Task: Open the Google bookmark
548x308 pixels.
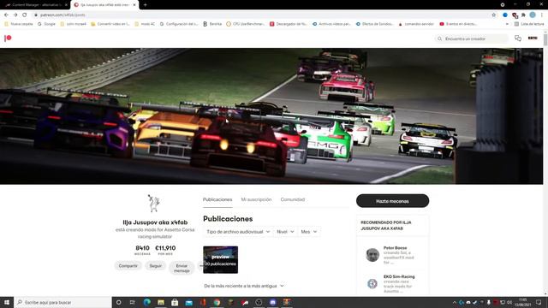Action: click(46, 24)
